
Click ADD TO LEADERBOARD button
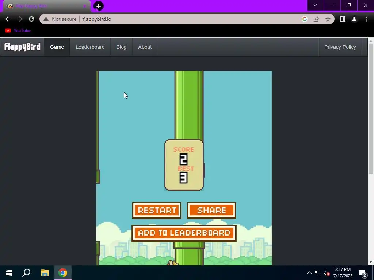coord(184,233)
